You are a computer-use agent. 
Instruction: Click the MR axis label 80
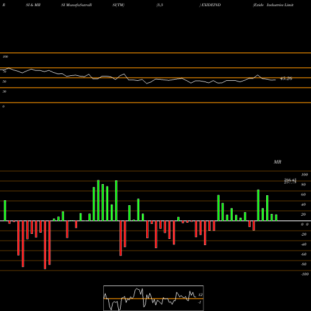304,185
